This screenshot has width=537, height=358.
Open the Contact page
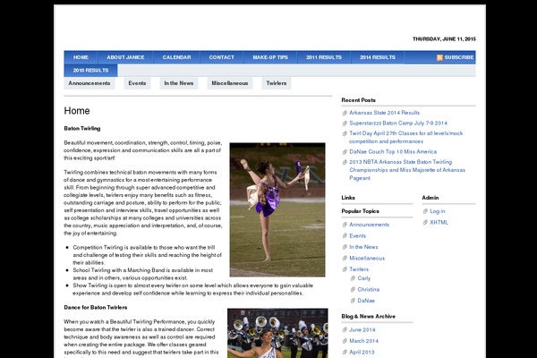click(x=222, y=57)
